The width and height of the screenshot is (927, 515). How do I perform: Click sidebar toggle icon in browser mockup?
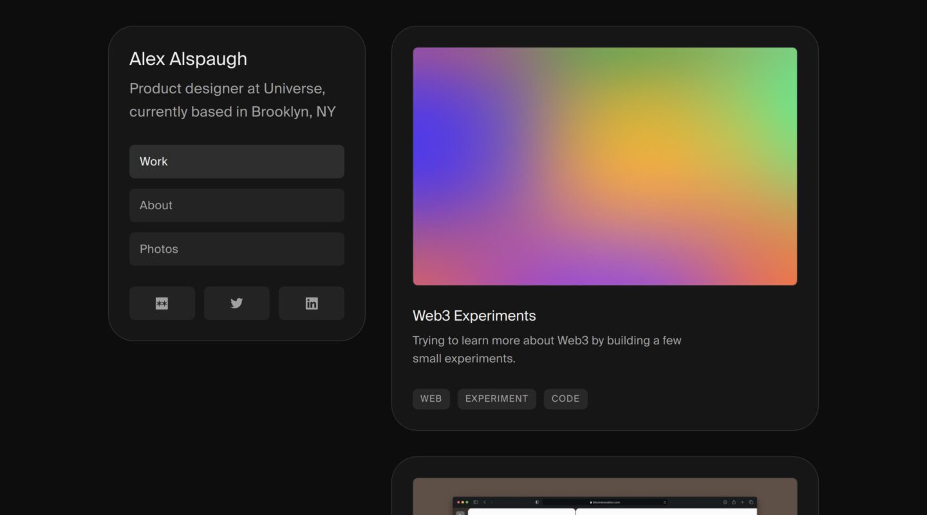click(x=476, y=502)
